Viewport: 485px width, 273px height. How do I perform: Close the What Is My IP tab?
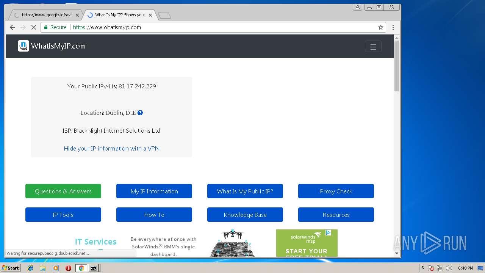coord(150,15)
